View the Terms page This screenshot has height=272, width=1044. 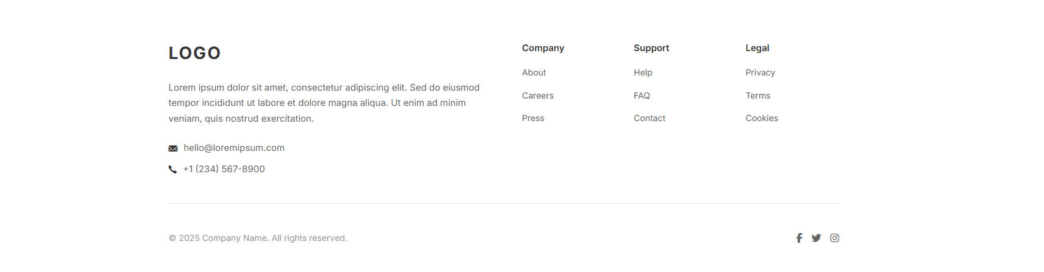758,96
